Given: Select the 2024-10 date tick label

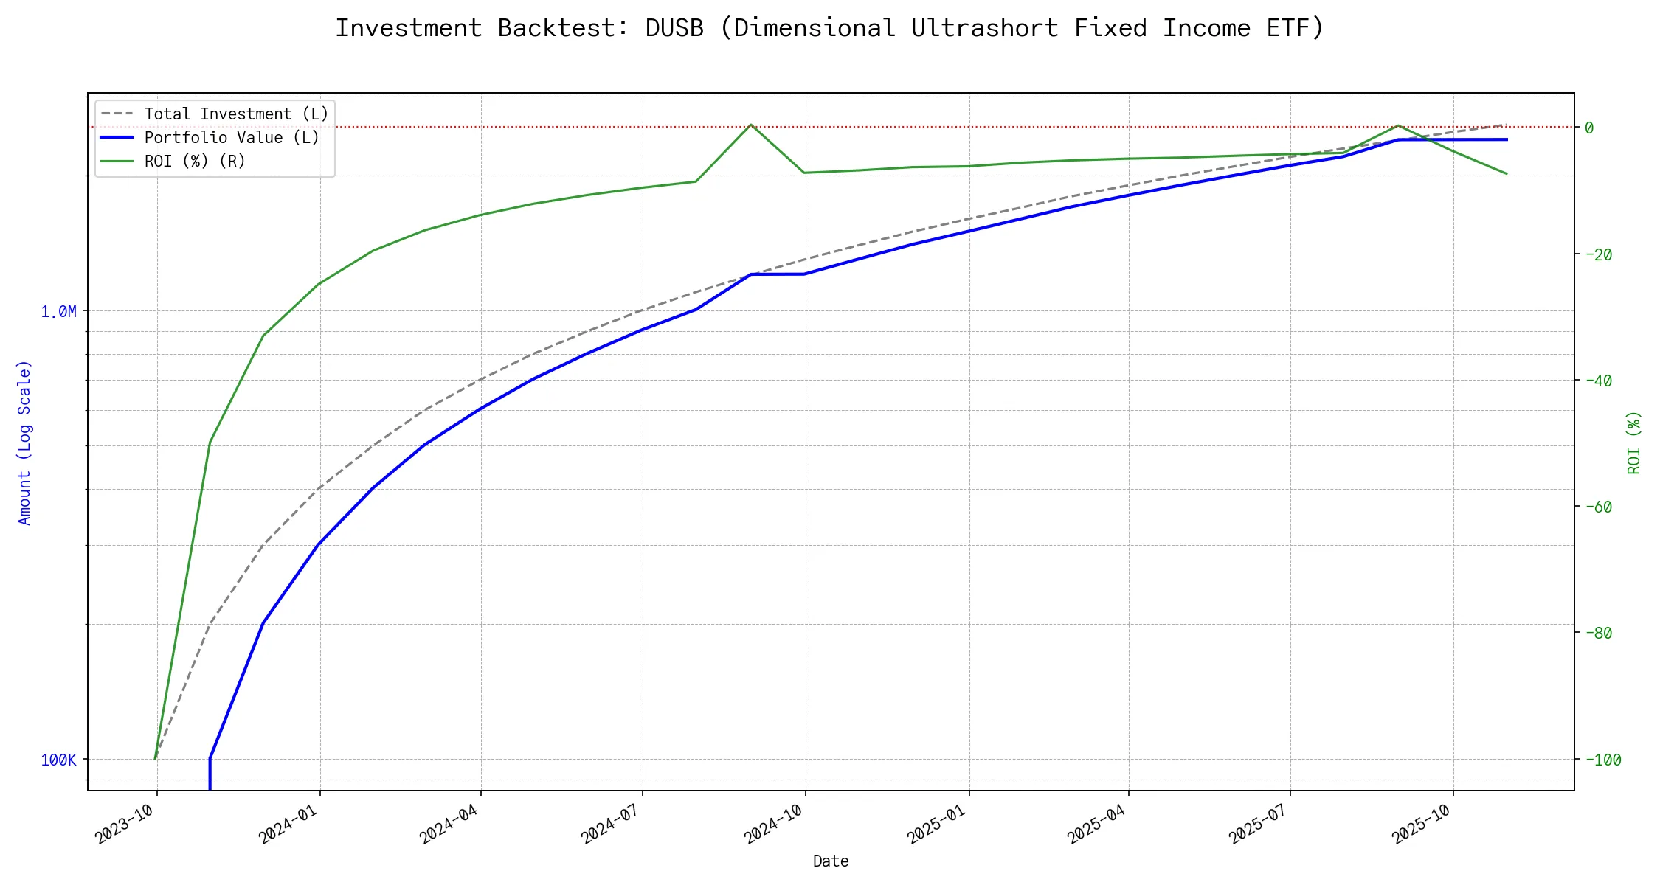Looking at the screenshot, I should pos(773,824).
